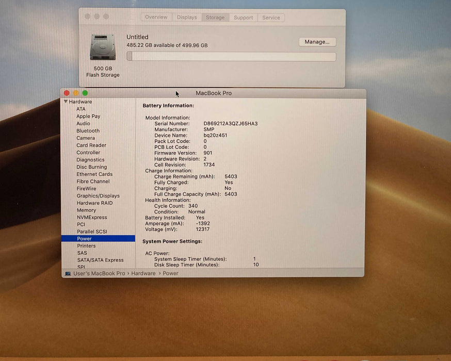This screenshot has height=361, width=451.
Task: Click the hard drive icon in the Storage window
Action: tap(103, 47)
